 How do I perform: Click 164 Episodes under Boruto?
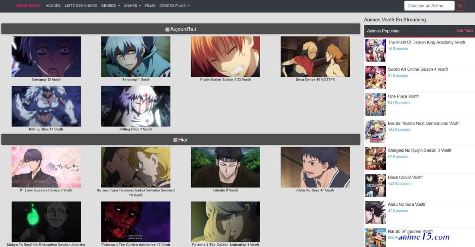[399, 130]
